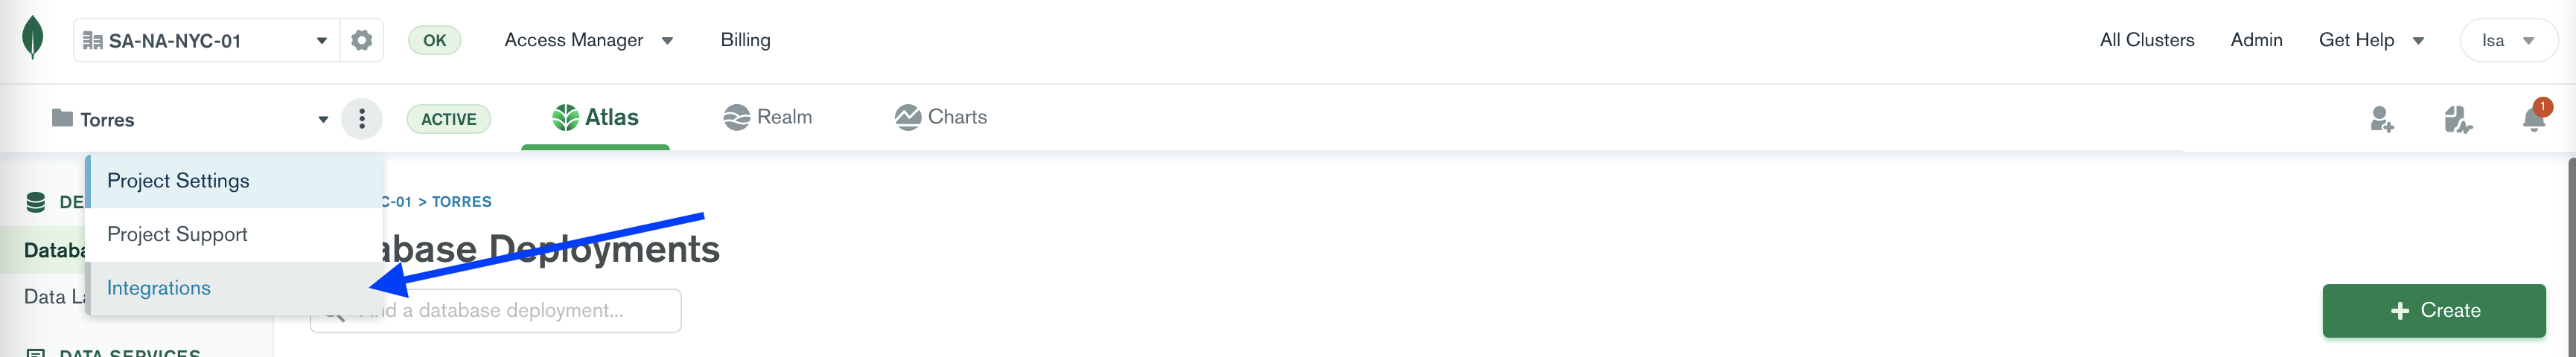The width and height of the screenshot is (2576, 357).
Task: Click the Charts icon
Action: [x=907, y=118]
